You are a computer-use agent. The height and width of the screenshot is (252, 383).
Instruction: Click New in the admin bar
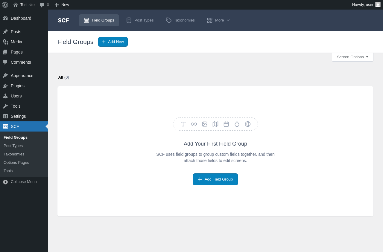click(62, 5)
